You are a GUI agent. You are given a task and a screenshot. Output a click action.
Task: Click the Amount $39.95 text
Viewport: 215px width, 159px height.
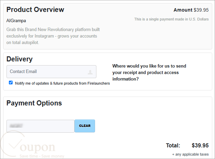pyautogui.click(x=191, y=10)
